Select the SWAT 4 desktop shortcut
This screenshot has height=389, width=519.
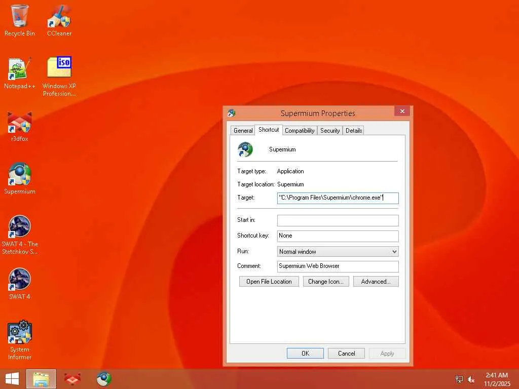coord(20,284)
